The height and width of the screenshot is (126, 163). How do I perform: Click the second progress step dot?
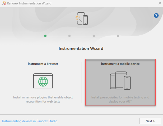[69, 36]
